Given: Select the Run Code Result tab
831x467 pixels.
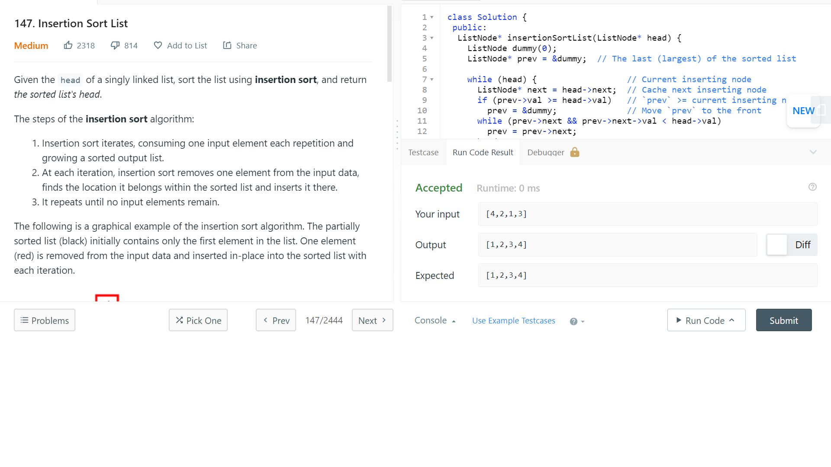Looking at the screenshot, I should coord(483,152).
